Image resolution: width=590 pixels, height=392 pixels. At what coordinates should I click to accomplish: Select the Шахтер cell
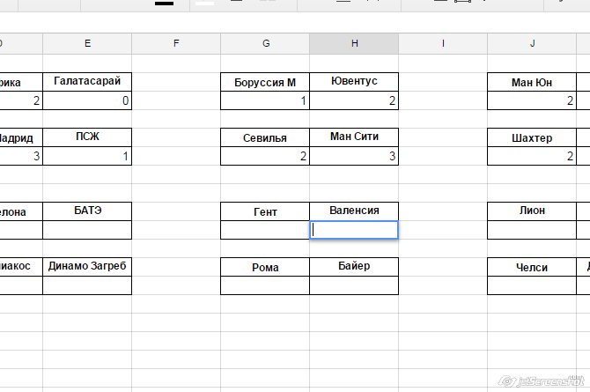click(532, 138)
